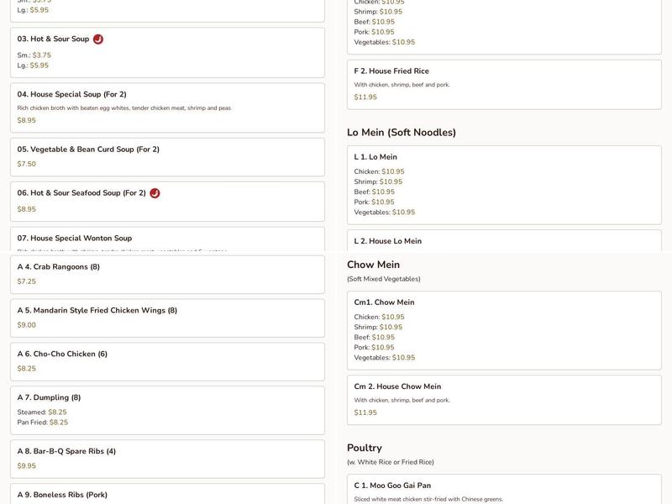Open C 1. Moo Goo Gai Pan
The width and height of the screenshot is (672, 504).
click(x=505, y=489)
